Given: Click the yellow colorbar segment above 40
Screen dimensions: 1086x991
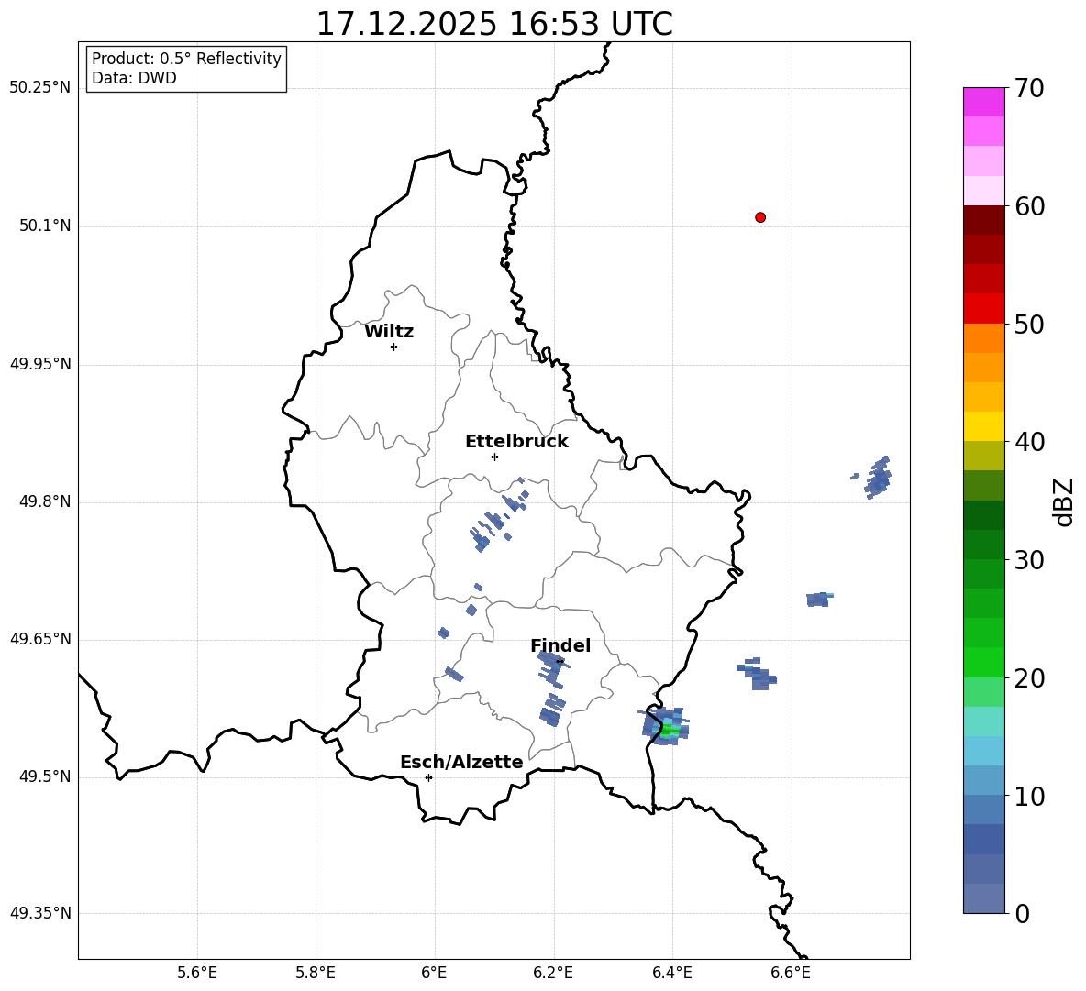Looking at the screenshot, I should tap(983, 426).
